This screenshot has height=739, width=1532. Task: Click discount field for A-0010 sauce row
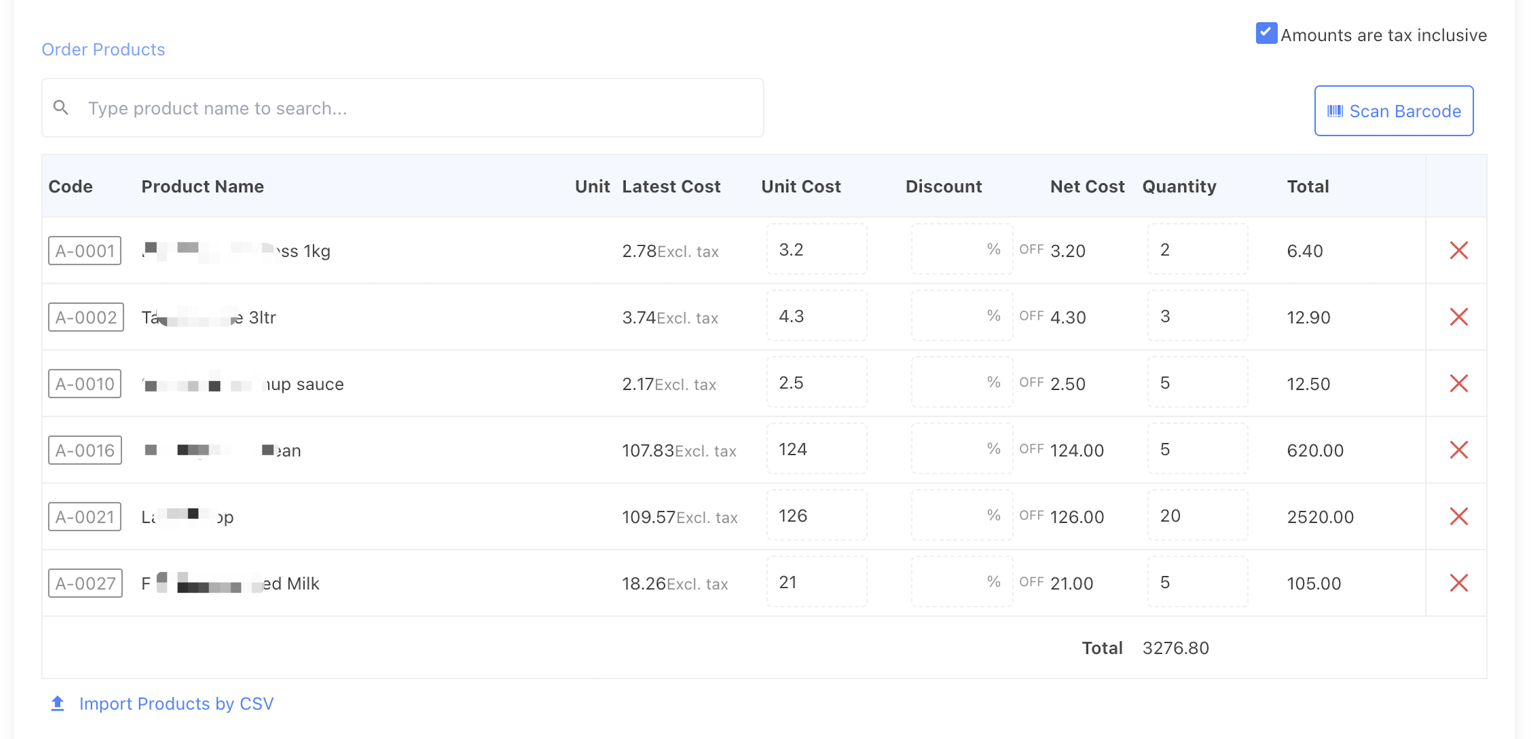coord(951,383)
